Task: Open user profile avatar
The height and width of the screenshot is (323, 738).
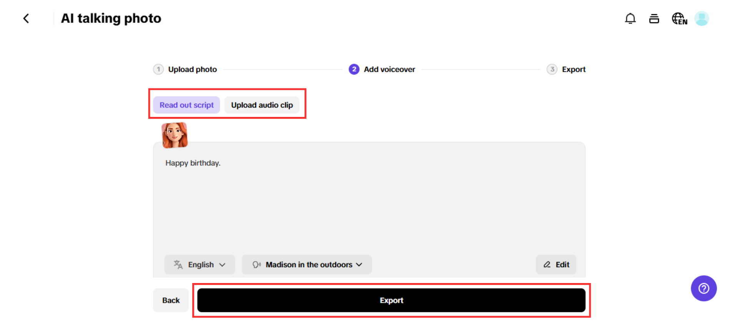Action: (x=701, y=18)
